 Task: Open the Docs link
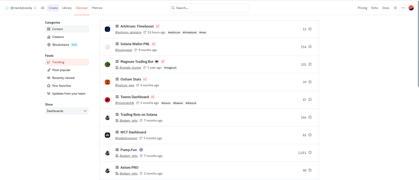click(386, 8)
